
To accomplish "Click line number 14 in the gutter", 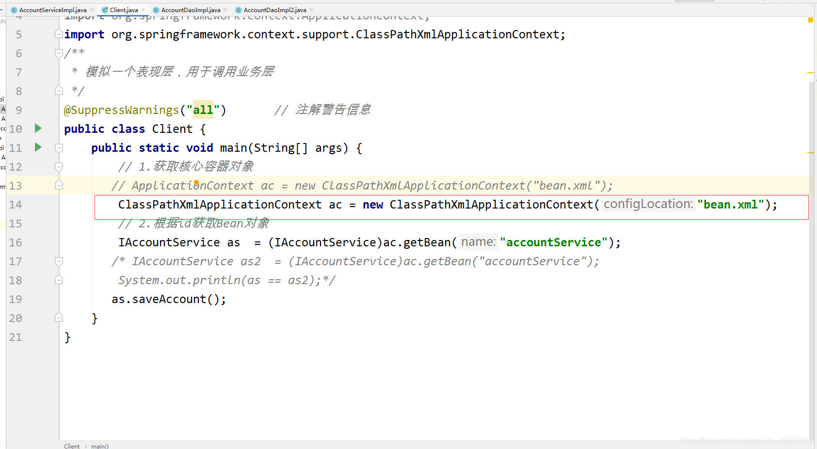I will tap(16, 205).
